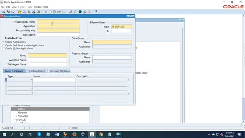
Task: Click the Data Group Name field
Action: 112,42
